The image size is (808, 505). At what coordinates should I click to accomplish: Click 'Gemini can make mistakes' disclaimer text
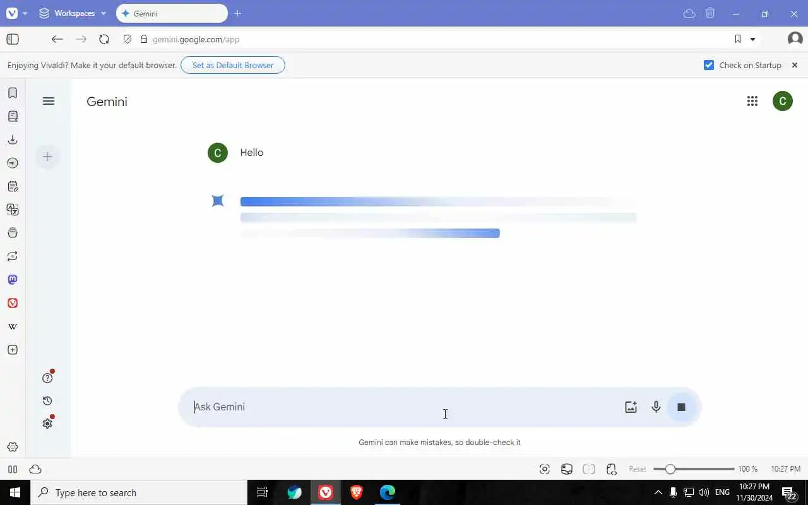click(439, 443)
